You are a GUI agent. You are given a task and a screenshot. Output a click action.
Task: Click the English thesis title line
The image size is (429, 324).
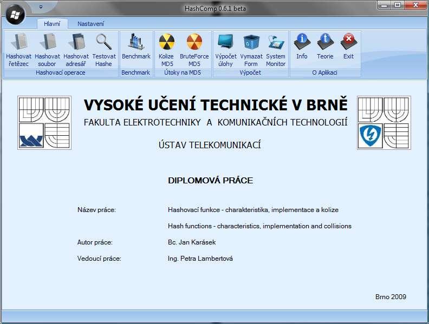(259, 226)
